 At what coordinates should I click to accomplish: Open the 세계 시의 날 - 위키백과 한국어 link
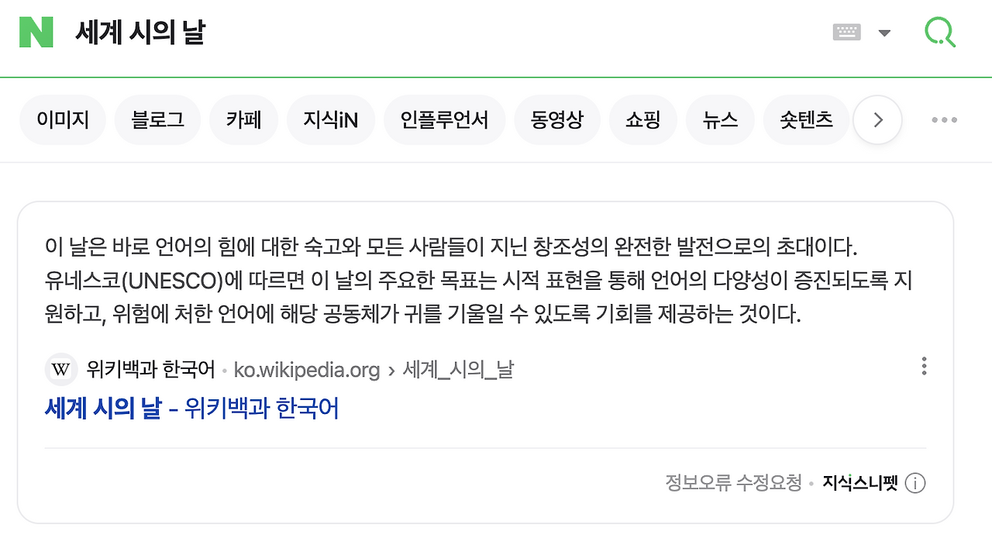point(192,407)
